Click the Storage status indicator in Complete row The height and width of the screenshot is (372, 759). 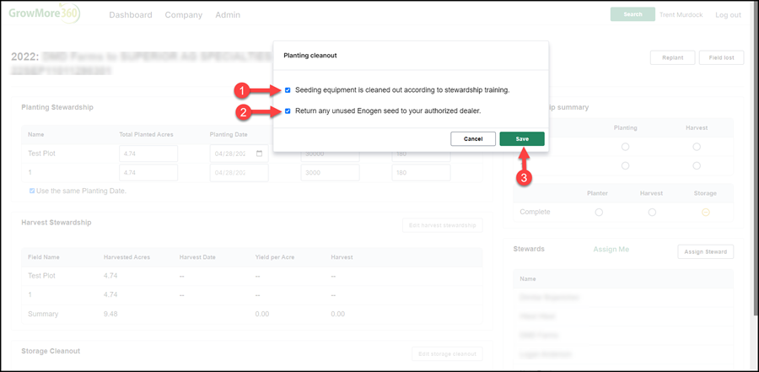705,213
